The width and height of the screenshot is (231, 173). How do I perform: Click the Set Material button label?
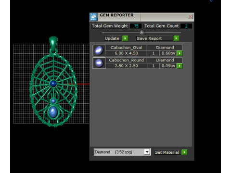[167, 152]
